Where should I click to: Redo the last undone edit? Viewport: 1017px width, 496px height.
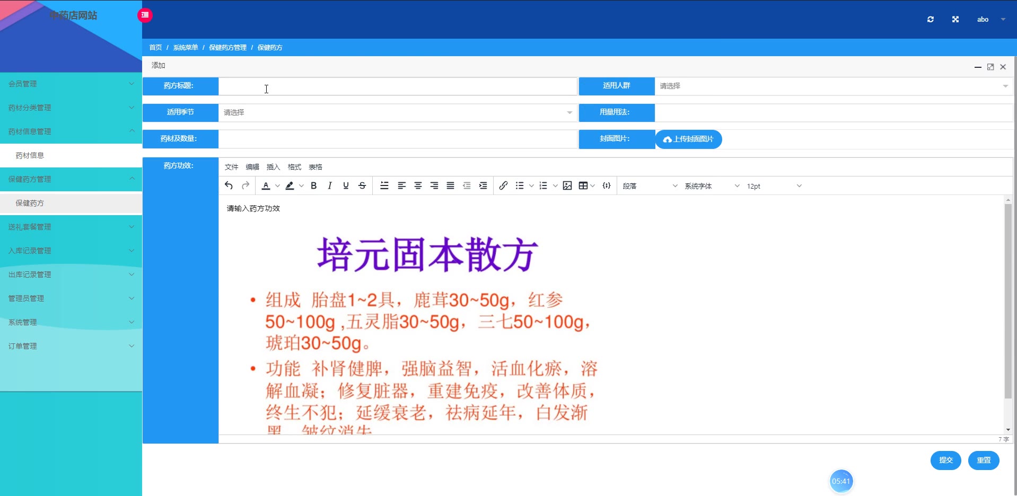[246, 185]
